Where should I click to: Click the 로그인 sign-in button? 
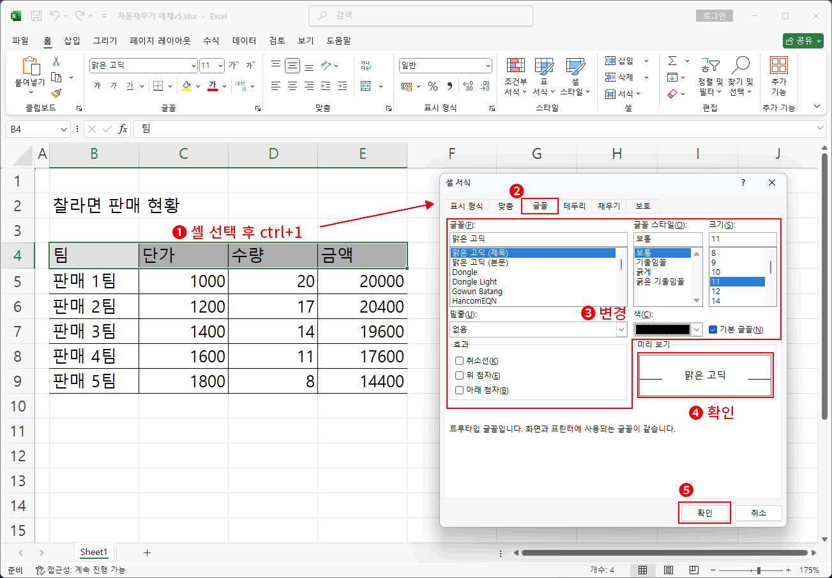[715, 16]
